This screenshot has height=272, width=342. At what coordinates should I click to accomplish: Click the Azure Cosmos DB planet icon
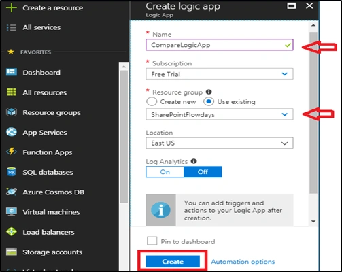coord(12,192)
